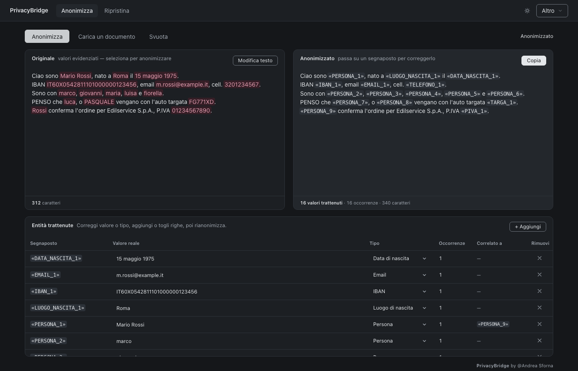Select the Anonimizza tab in header
This screenshot has height=371, width=578.
[x=77, y=11]
